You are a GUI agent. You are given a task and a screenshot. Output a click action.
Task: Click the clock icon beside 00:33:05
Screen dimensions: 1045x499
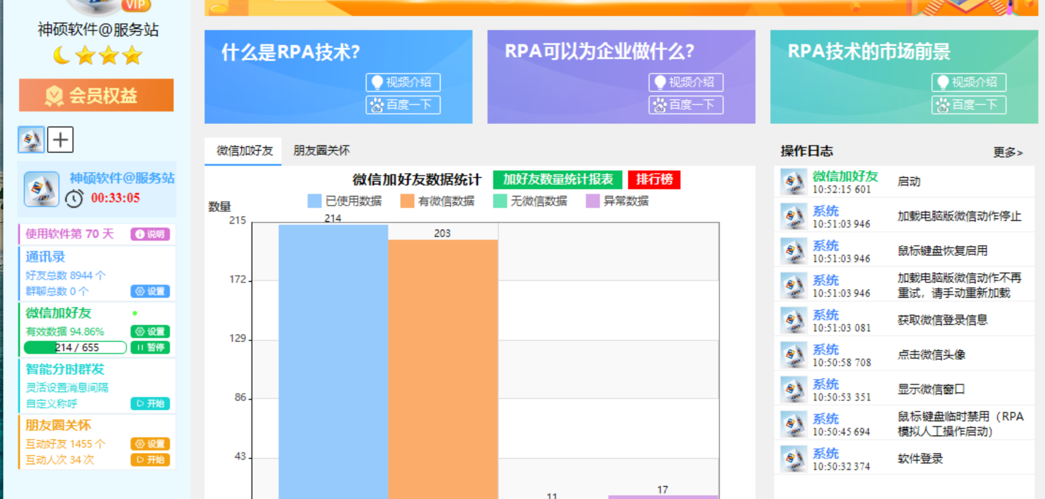click(x=74, y=198)
